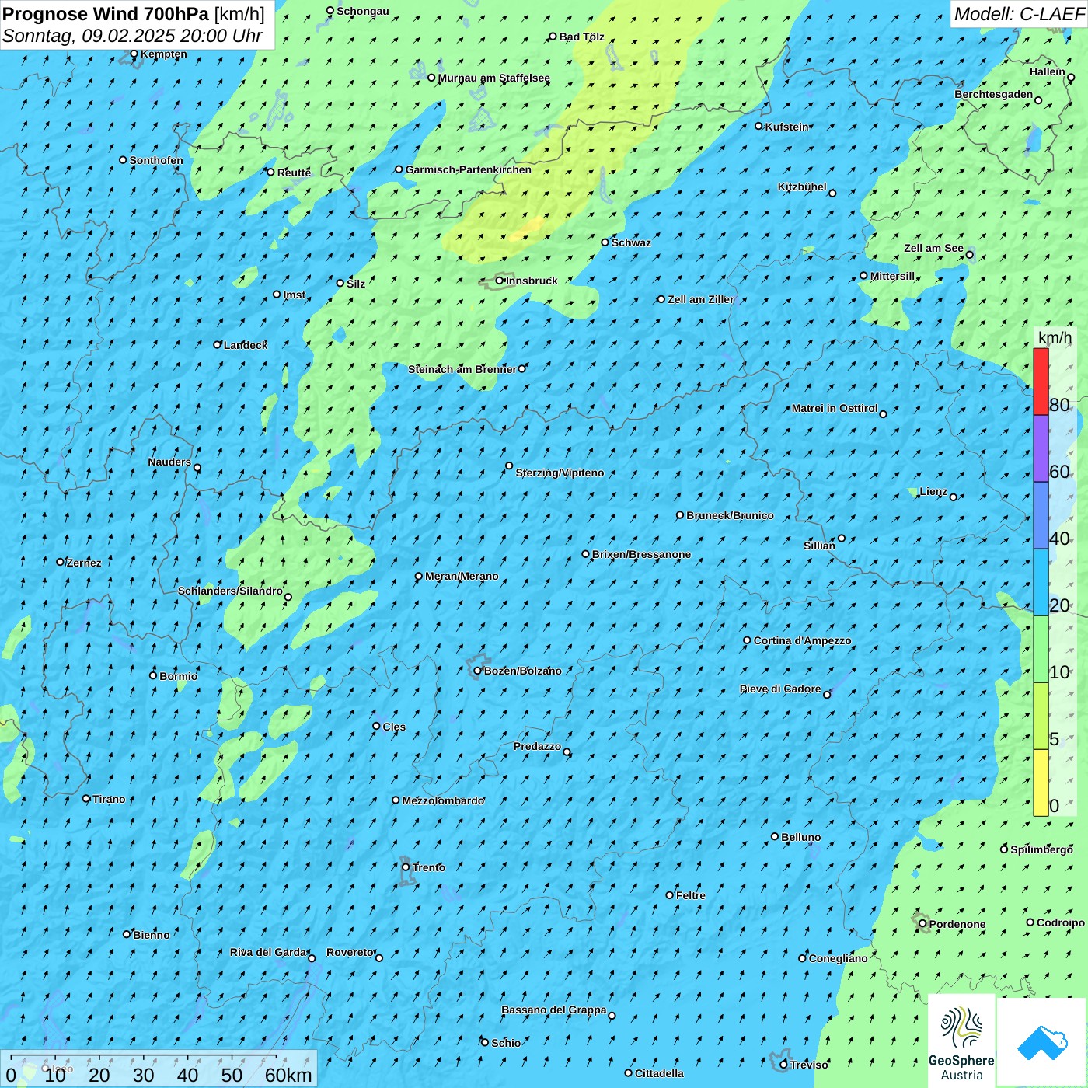Screen dimensions: 1088x1088
Task: Click the 'Rovereto' label
Action: click(x=350, y=952)
